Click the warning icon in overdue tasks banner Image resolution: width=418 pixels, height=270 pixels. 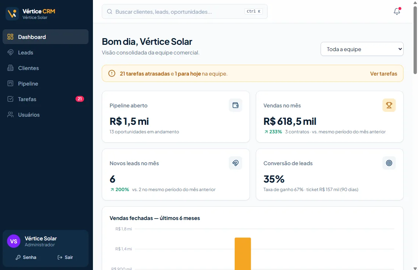tap(112, 73)
